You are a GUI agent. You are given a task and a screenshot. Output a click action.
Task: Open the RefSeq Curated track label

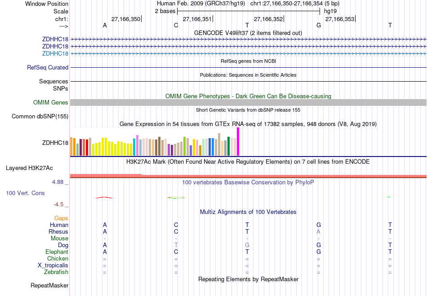[48, 67]
